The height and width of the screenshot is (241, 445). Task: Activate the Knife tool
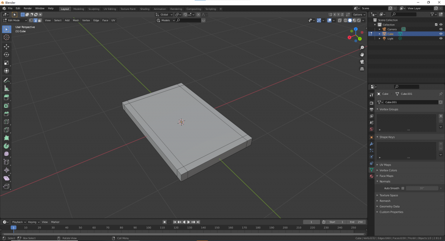[x=7, y=130]
